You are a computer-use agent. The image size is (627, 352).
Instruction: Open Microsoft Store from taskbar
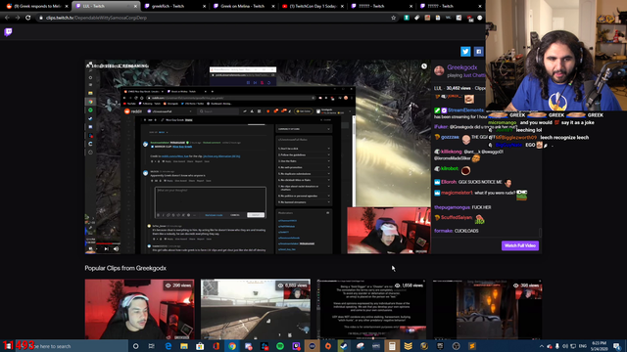point(200,346)
